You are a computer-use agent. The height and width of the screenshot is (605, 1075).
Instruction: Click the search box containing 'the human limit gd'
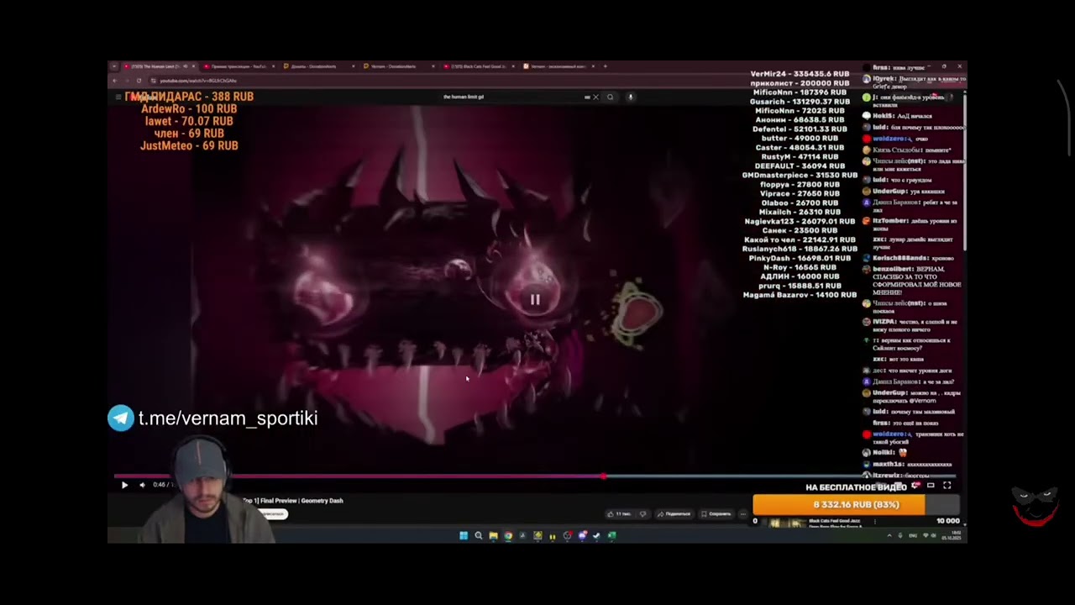tap(512, 97)
